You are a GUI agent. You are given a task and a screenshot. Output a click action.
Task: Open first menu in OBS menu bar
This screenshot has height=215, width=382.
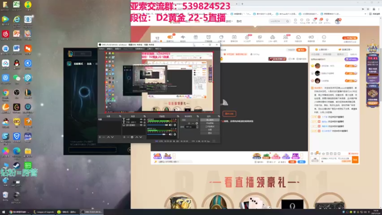click(101, 49)
